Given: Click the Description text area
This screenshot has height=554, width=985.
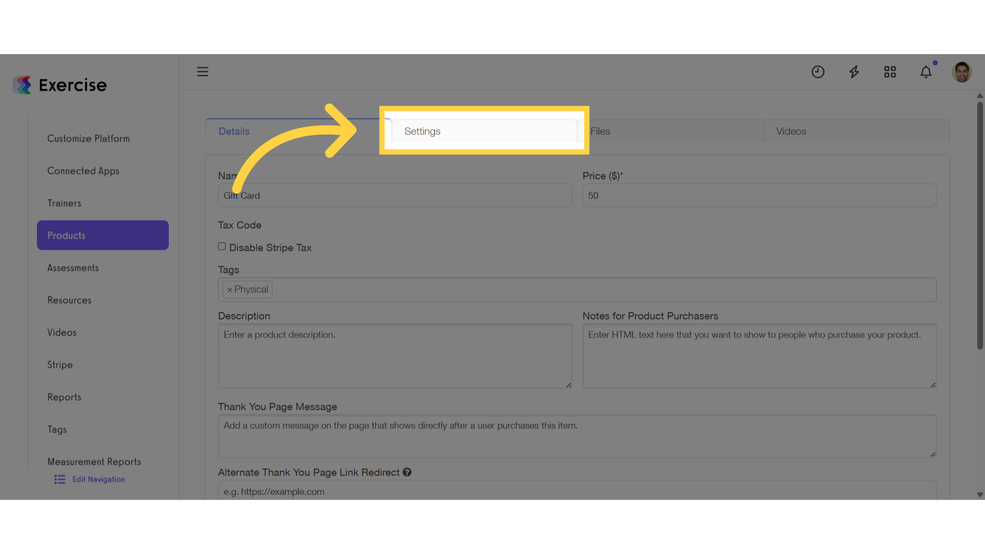Looking at the screenshot, I should coord(395,356).
